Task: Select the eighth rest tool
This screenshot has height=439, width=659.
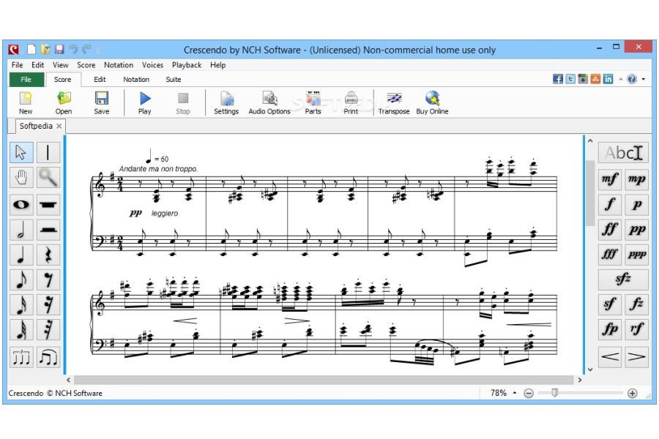Action: click(48, 279)
